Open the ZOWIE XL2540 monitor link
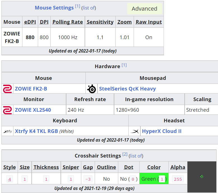The image size is (218, 193). click(33, 110)
